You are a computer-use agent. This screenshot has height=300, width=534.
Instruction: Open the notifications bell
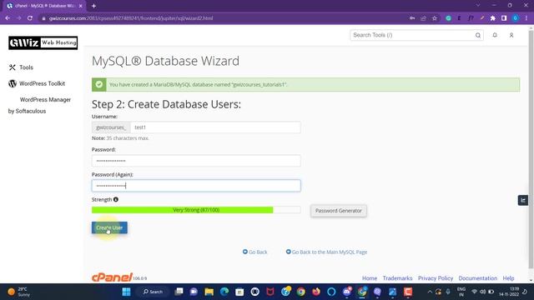(495, 35)
